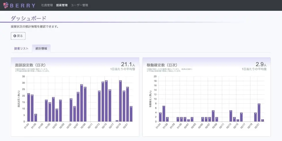282x141 pixels.
Task: Click the 35 y-axis label in 面談設定数 chart
Action: click(23, 77)
